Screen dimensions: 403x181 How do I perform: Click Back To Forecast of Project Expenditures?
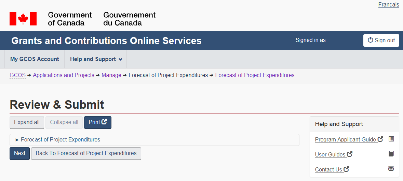pos(86,153)
